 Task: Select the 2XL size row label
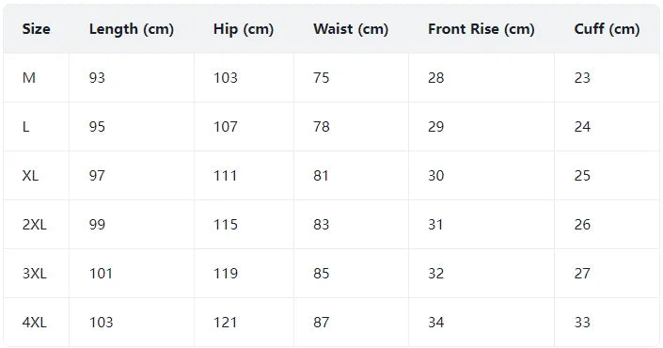34,225
